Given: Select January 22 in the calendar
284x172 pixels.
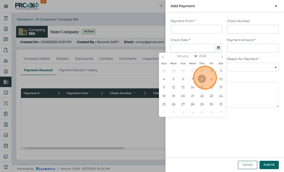Looking at the screenshot, I should click(202, 96).
